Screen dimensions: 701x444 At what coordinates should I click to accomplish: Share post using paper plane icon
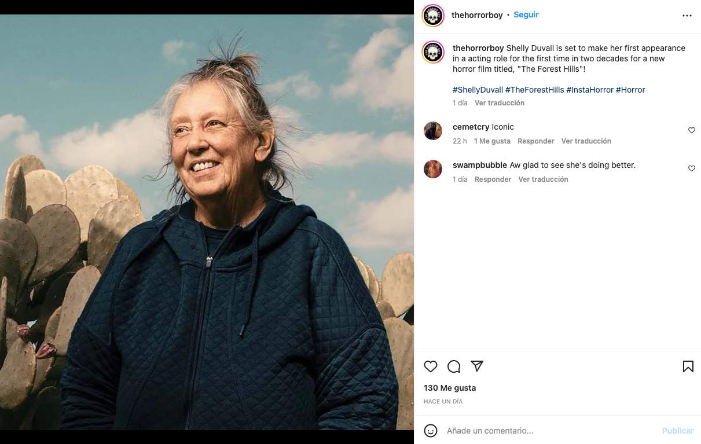(x=477, y=366)
